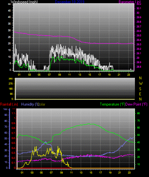Image resolution: width=149 pixels, height=177 pixels.
Task: Click the 30.1 barometer axis value
Action: (139, 8)
